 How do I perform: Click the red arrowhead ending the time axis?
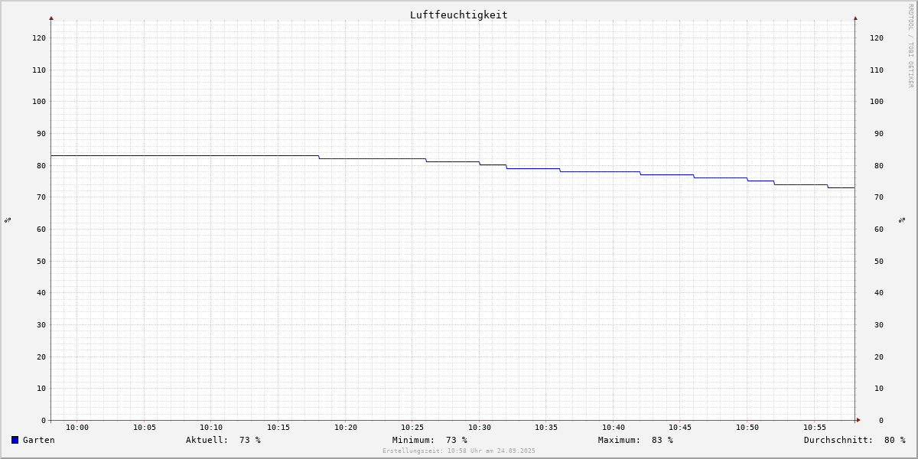(x=858, y=420)
